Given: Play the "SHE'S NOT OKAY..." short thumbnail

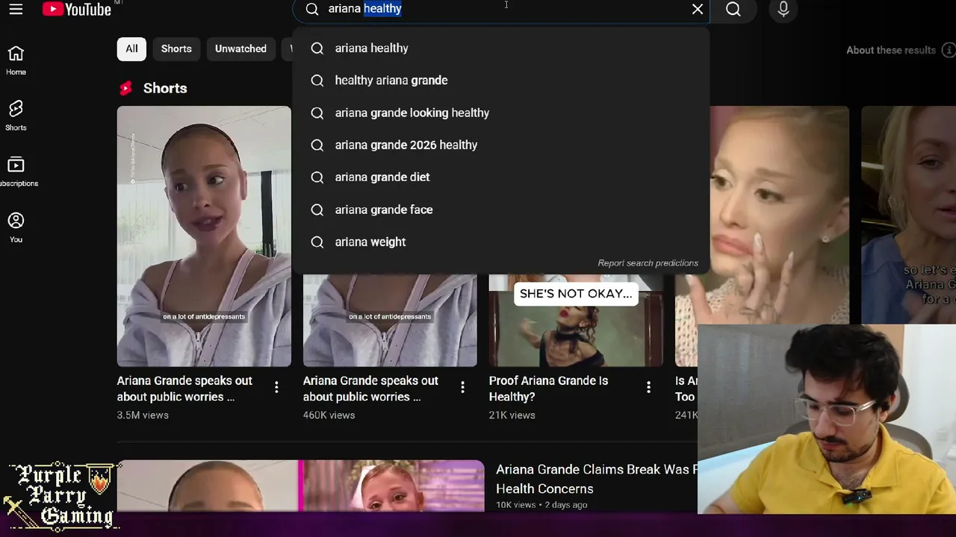Looking at the screenshot, I should click(576, 320).
